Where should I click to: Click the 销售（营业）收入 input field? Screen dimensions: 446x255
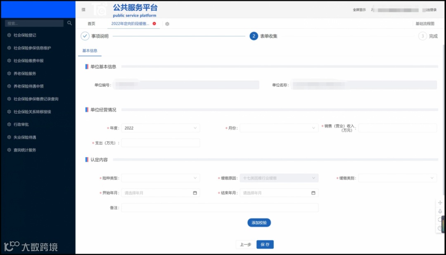click(x=397, y=128)
